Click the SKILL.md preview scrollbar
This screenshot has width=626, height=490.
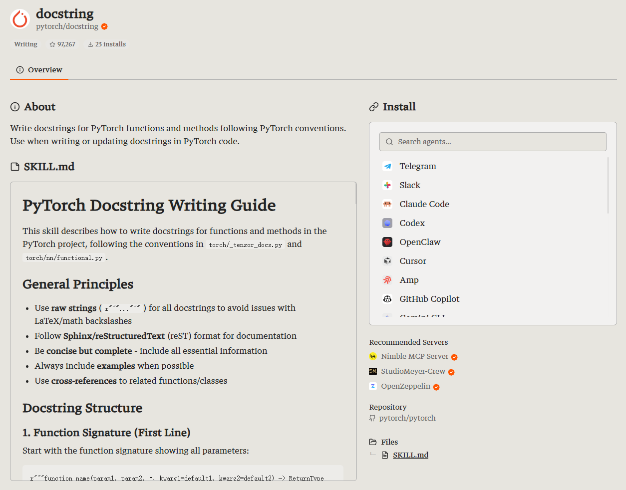pos(355,194)
